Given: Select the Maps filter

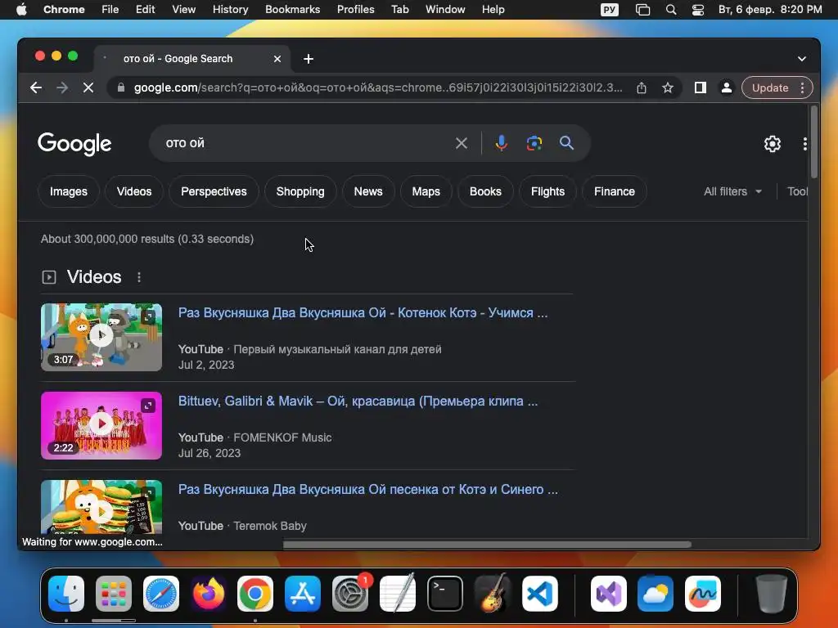Looking at the screenshot, I should point(426,191).
